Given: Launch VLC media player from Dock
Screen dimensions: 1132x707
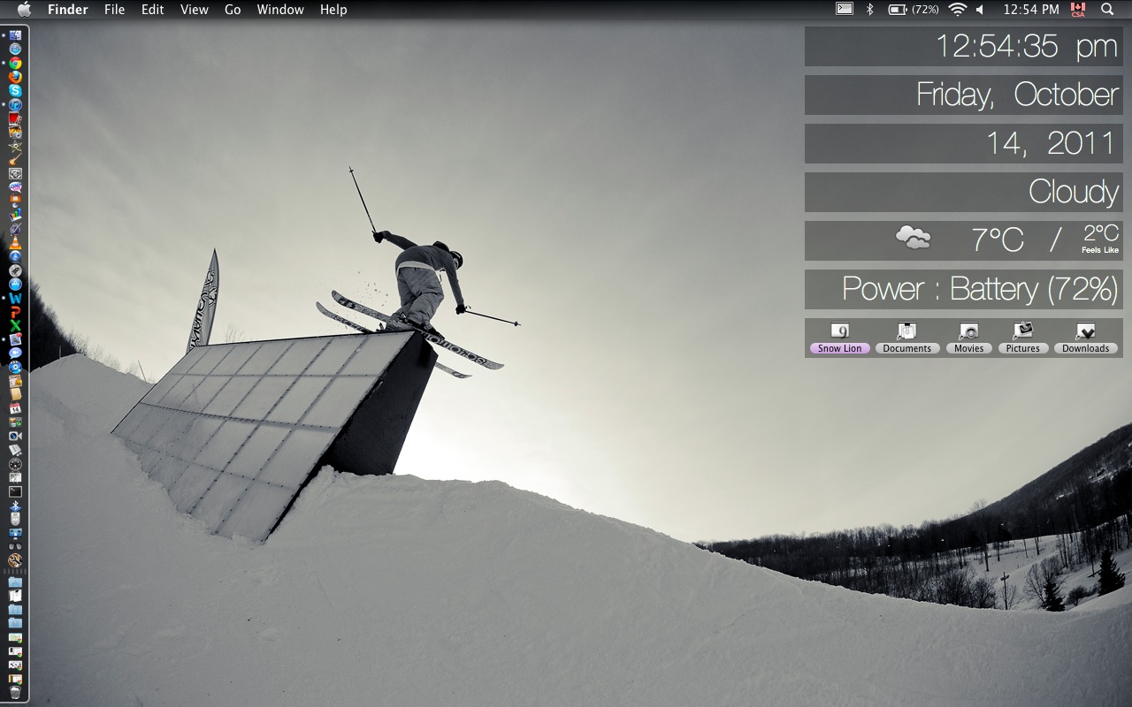Looking at the screenshot, I should coord(15,243).
